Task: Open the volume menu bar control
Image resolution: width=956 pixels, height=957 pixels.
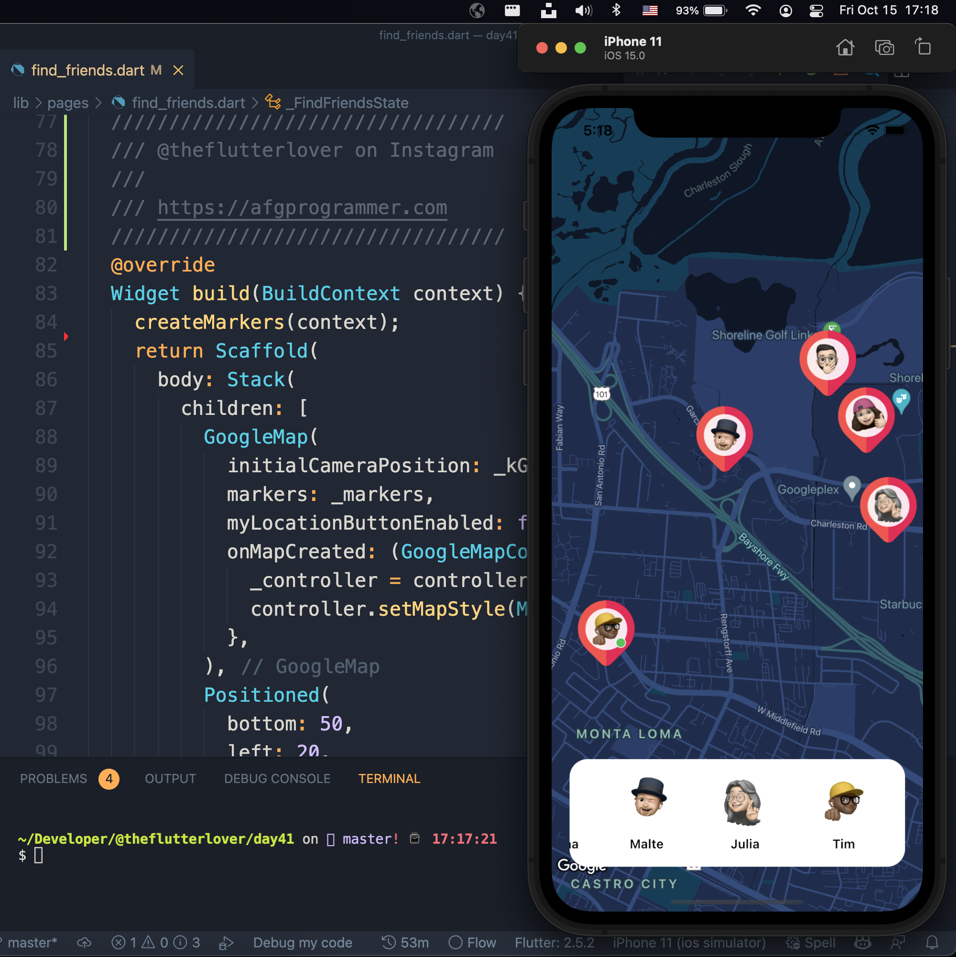Action: coord(583,11)
